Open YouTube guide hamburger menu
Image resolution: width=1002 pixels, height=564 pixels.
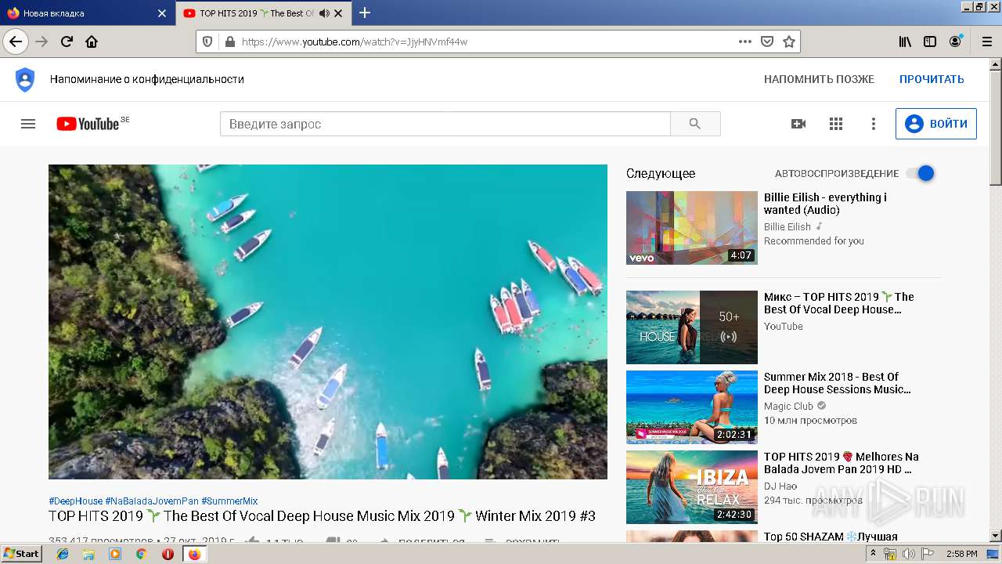pos(28,124)
